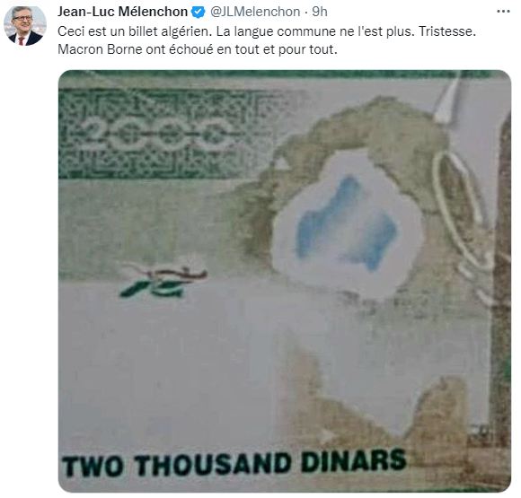Screen dimensions: 521x498
Task: Click the sentence "Ceci est un billet algérien"
Action: click(x=135, y=31)
